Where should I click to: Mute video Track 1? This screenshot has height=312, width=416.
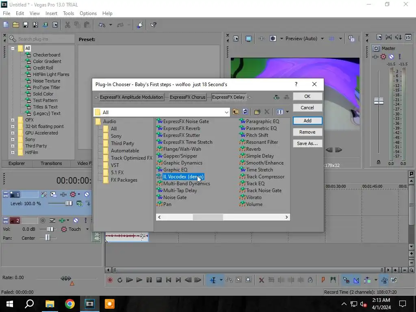pos(87,195)
